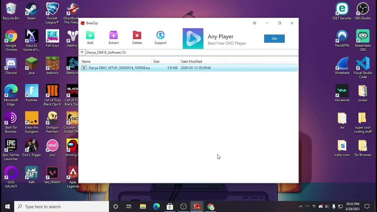
Task: Select the osu! desktop icon
Action: pos(52,148)
